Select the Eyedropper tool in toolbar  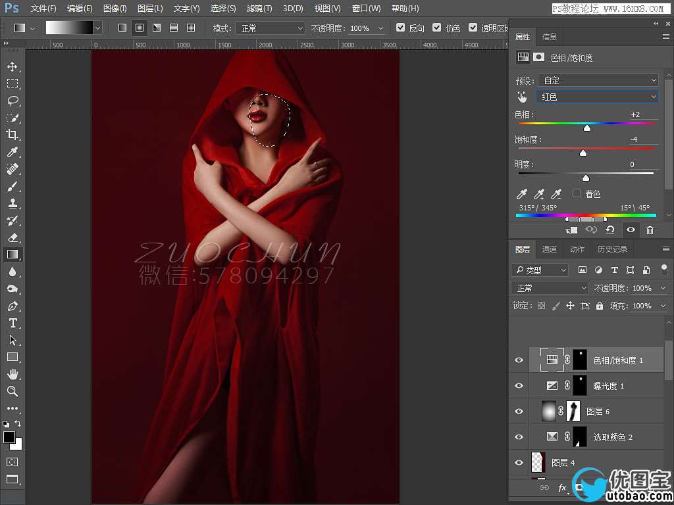13,152
